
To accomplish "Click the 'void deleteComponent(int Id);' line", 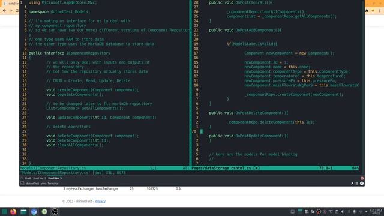I will (x=78, y=140).
